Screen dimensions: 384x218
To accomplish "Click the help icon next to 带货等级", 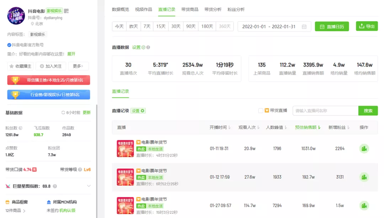I will pyautogui.click(x=80, y=169).
